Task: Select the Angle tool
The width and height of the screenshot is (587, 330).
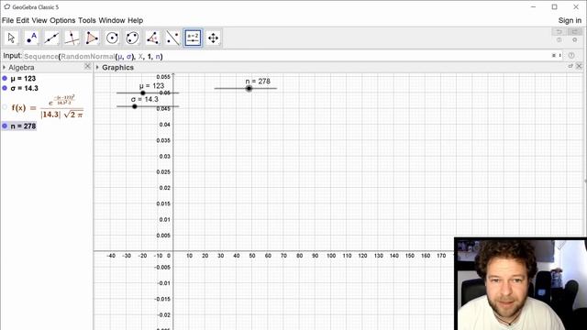Action: tap(153, 38)
